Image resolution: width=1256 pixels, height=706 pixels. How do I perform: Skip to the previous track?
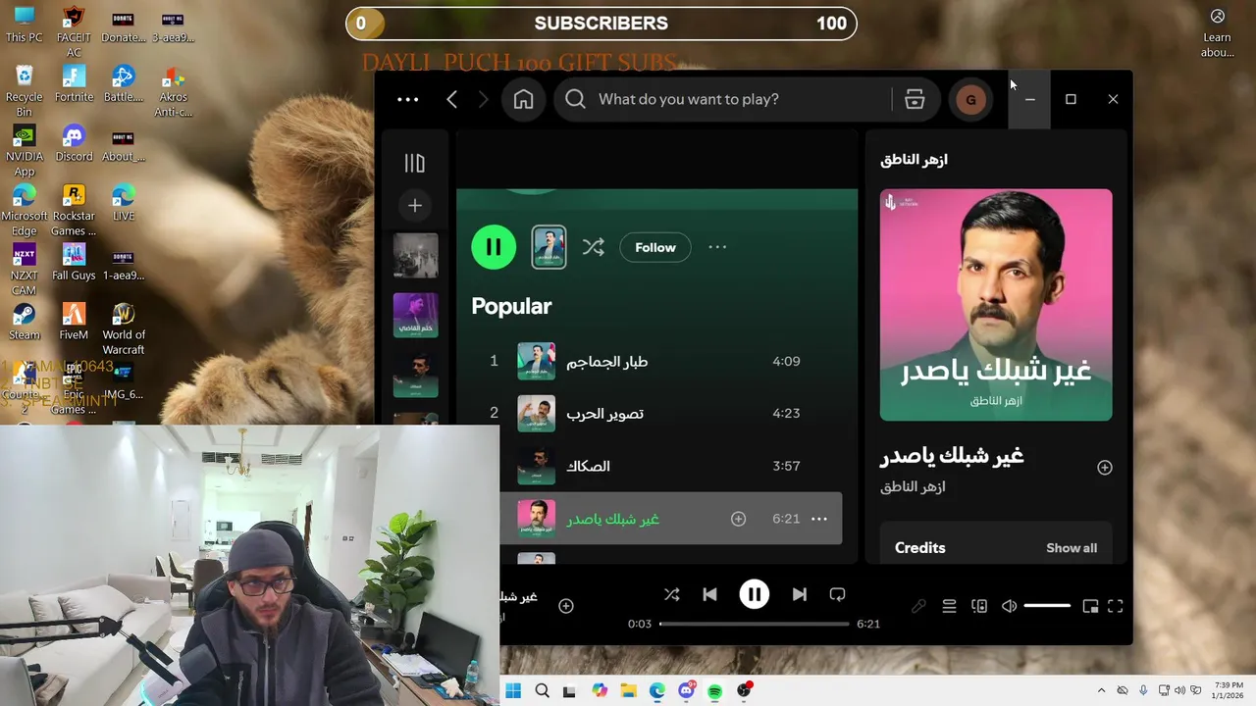(x=710, y=594)
